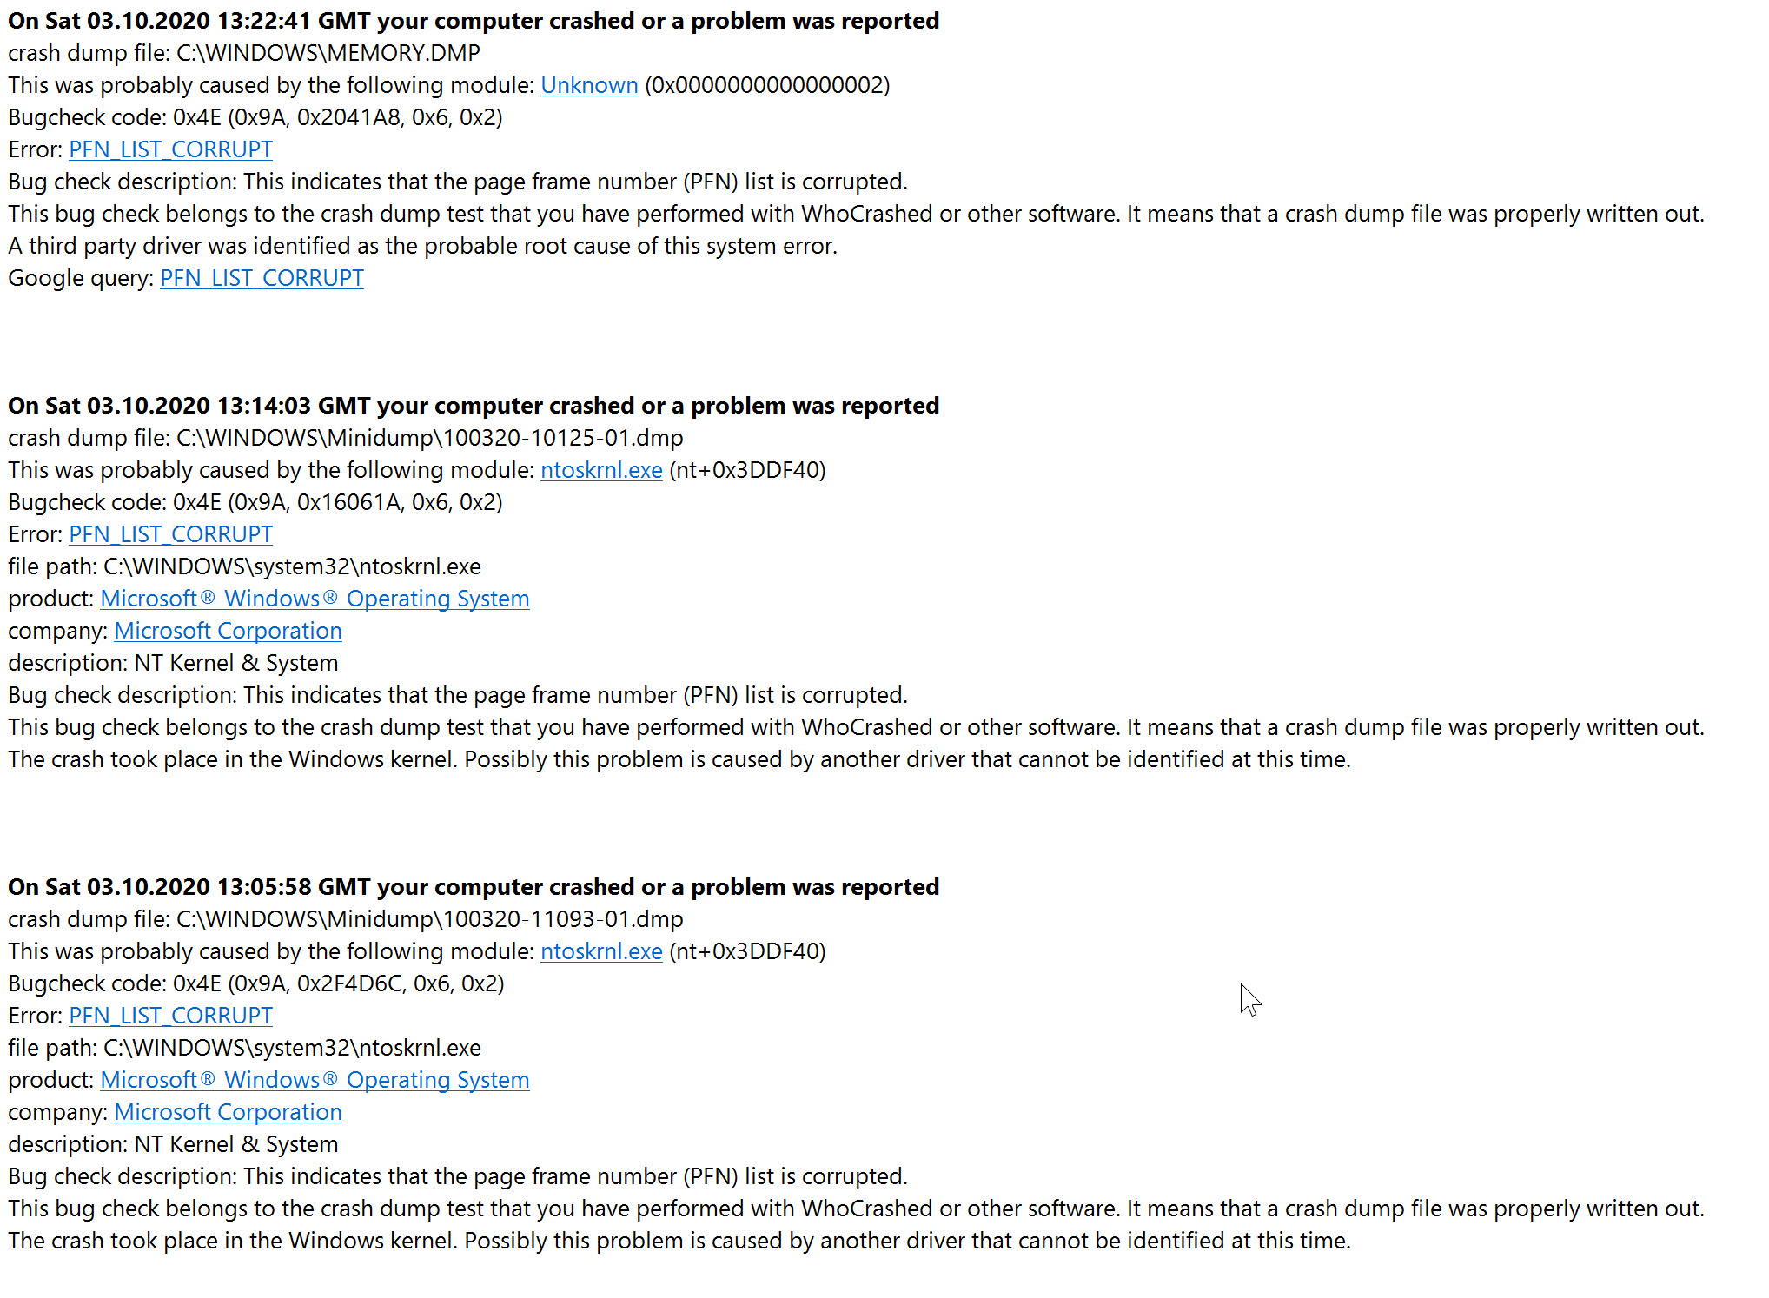Image resolution: width=1769 pixels, height=1298 pixels.
Task: Open the Unknown module link
Action: tap(589, 85)
